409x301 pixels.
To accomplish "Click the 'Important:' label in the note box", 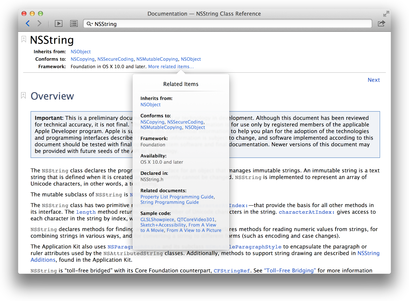I will tap(49, 118).
